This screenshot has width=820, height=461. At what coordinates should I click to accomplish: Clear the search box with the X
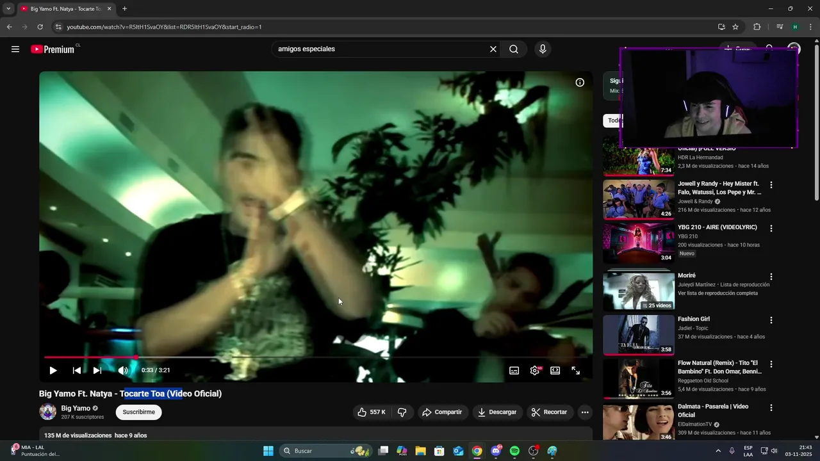coord(493,49)
